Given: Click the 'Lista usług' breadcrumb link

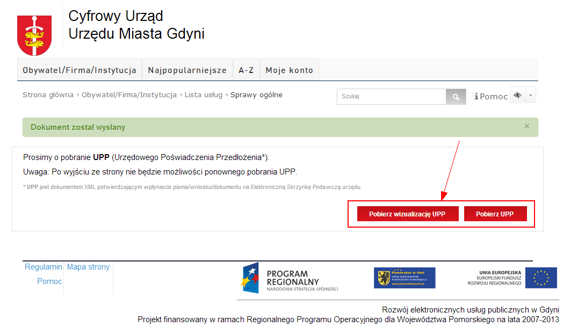Looking at the screenshot, I should [203, 95].
